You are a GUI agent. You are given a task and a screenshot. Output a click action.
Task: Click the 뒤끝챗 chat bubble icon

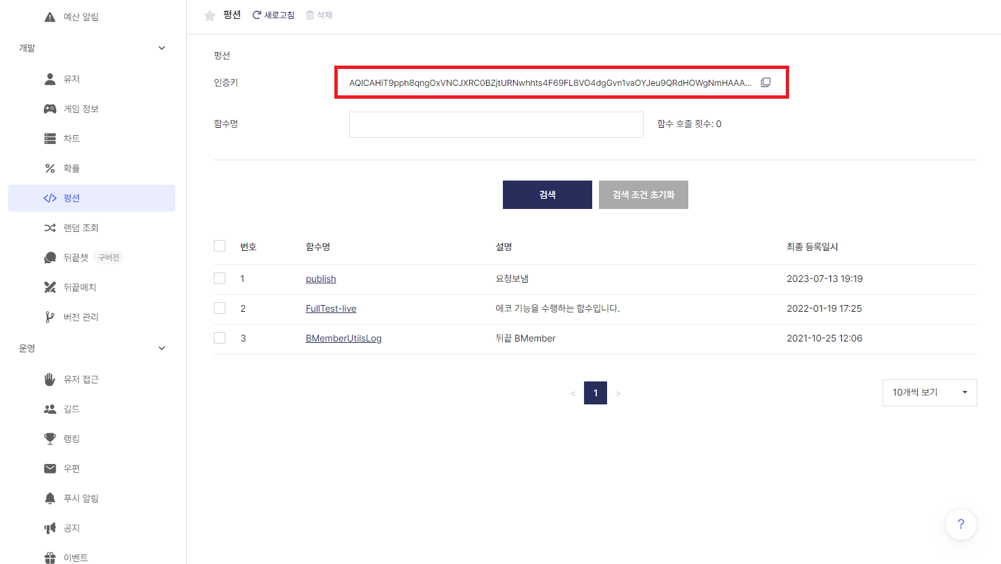click(x=50, y=258)
